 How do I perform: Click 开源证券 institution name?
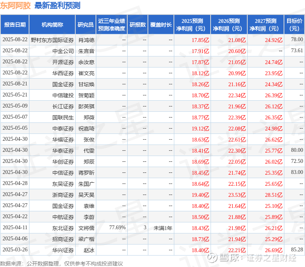(63, 62)
